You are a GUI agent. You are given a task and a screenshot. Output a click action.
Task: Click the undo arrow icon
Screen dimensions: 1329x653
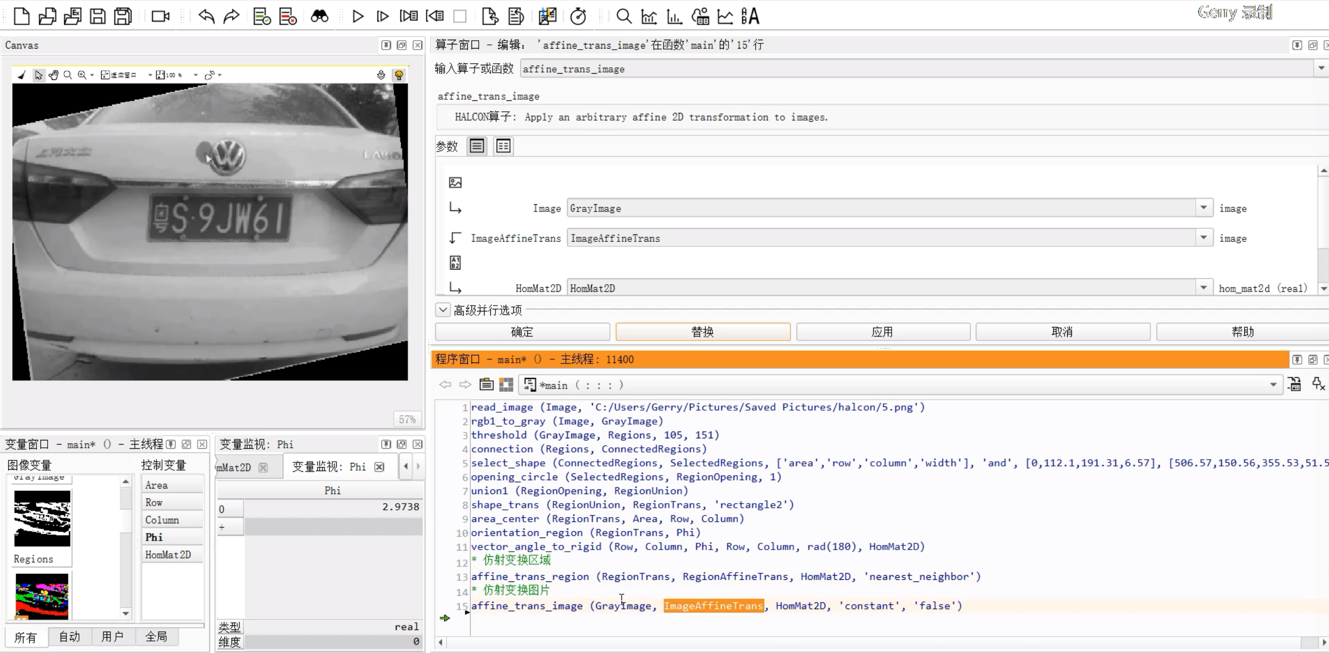click(206, 17)
